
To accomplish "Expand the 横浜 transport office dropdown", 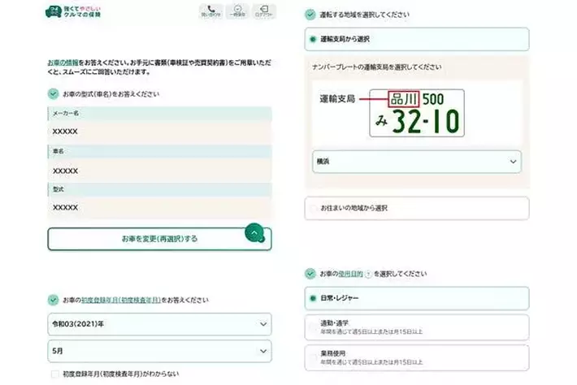I will click(x=416, y=162).
